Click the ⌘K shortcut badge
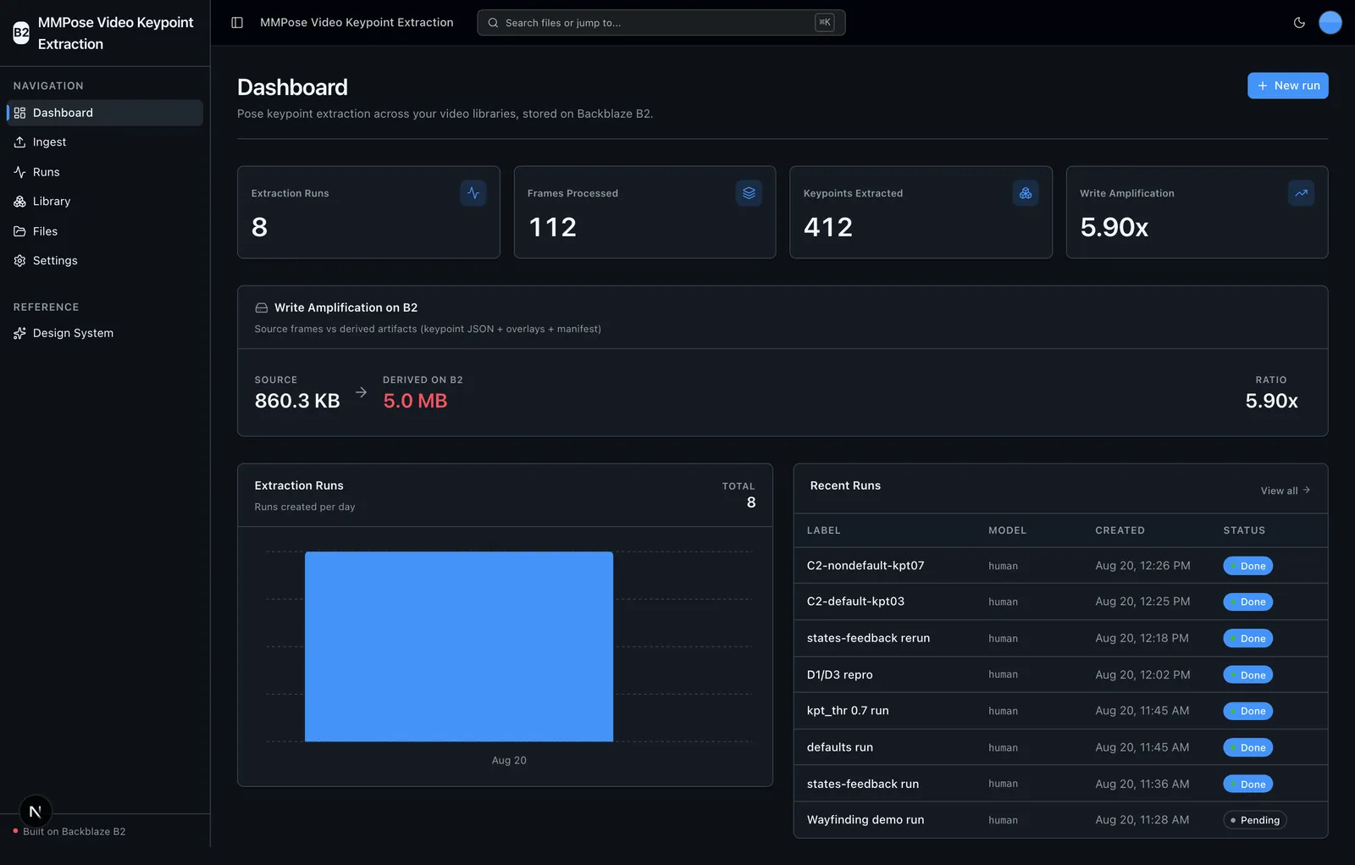Image resolution: width=1355 pixels, height=865 pixels. pyautogui.click(x=824, y=23)
